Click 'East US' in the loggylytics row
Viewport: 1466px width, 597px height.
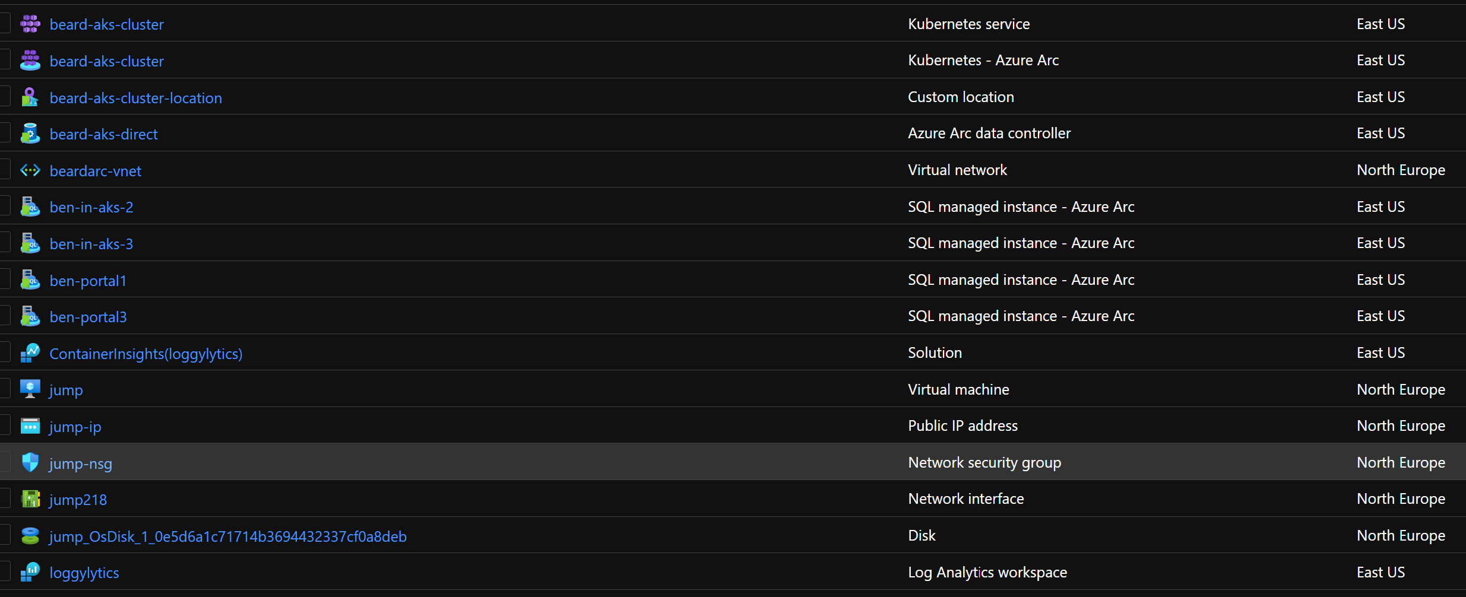coord(1380,572)
